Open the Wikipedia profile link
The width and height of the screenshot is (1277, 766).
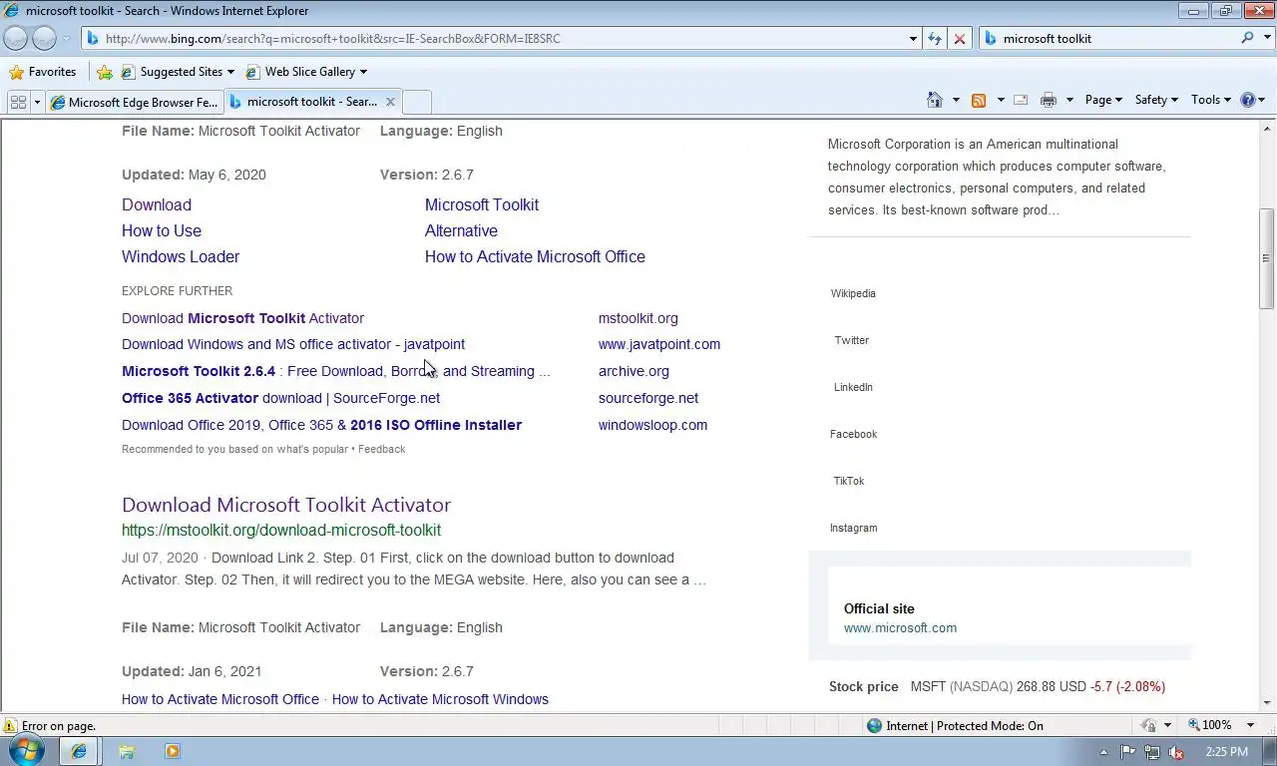point(853,293)
